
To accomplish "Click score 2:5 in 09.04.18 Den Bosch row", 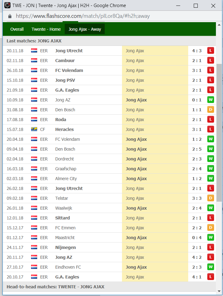I will [x=197, y=149].
